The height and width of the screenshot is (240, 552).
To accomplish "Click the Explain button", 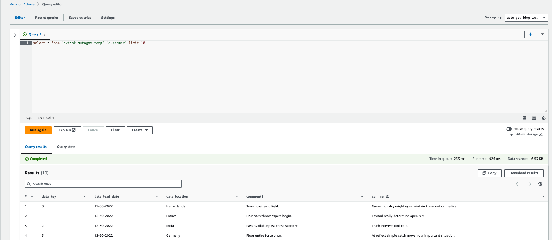I will tap(67, 130).
